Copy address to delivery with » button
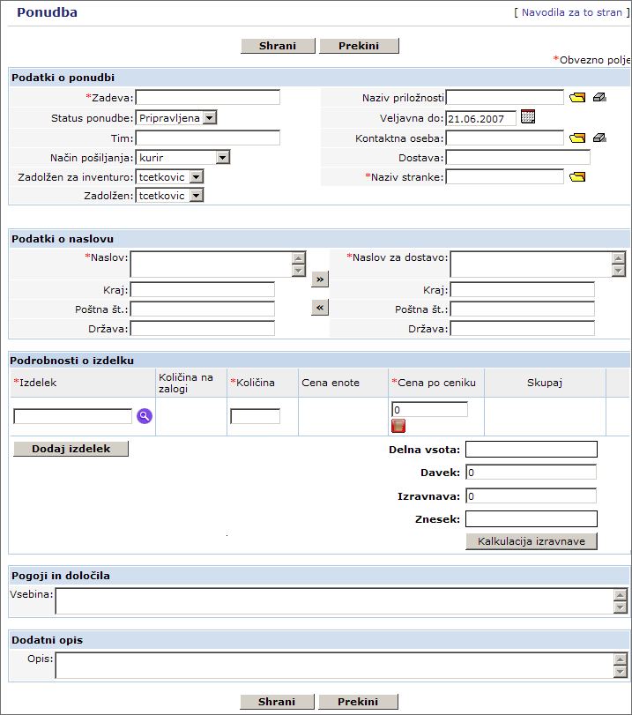The width and height of the screenshot is (632, 715). coord(319,279)
